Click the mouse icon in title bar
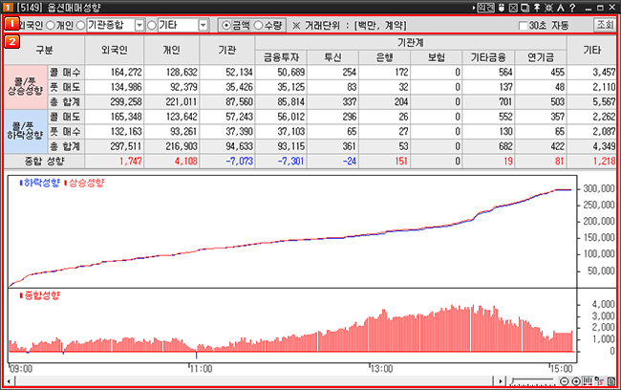 [x=501, y=8]
